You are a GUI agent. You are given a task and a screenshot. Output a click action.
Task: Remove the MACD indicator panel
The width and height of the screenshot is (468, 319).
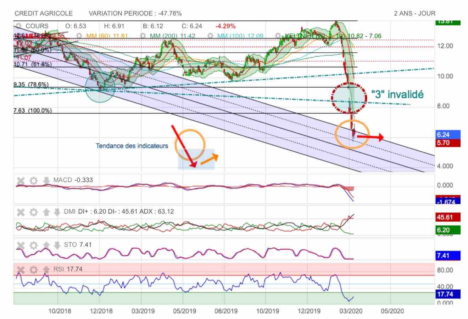click(21, 181)
